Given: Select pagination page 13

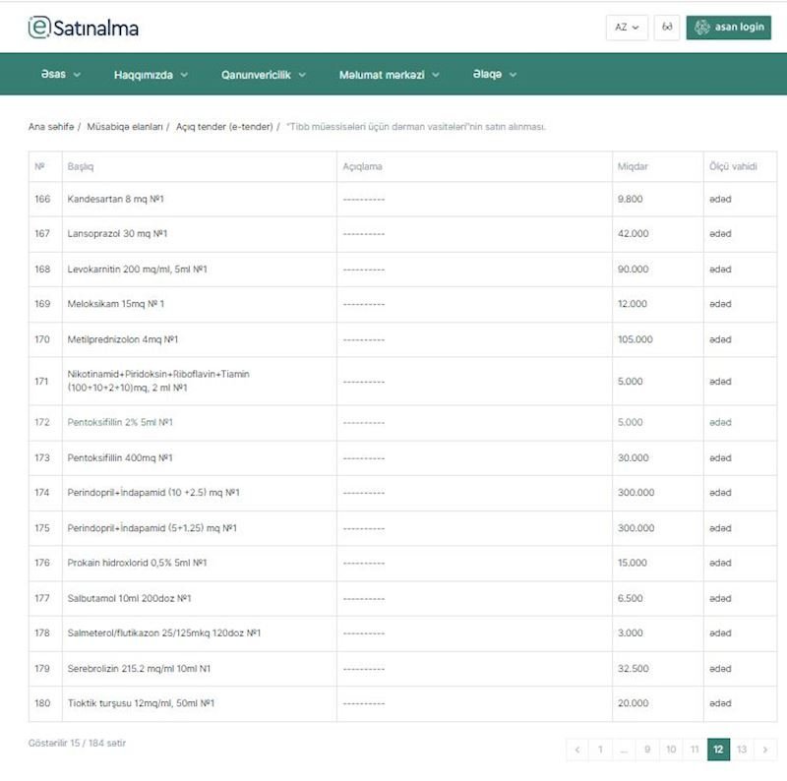Looking at the screenshot, I should tap(742, 750).
